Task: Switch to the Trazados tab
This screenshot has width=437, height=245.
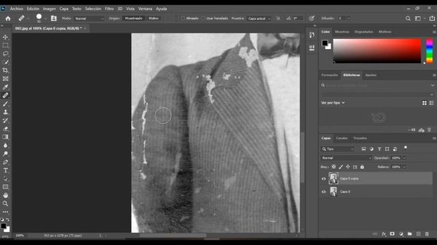Action: pos(360,138)
